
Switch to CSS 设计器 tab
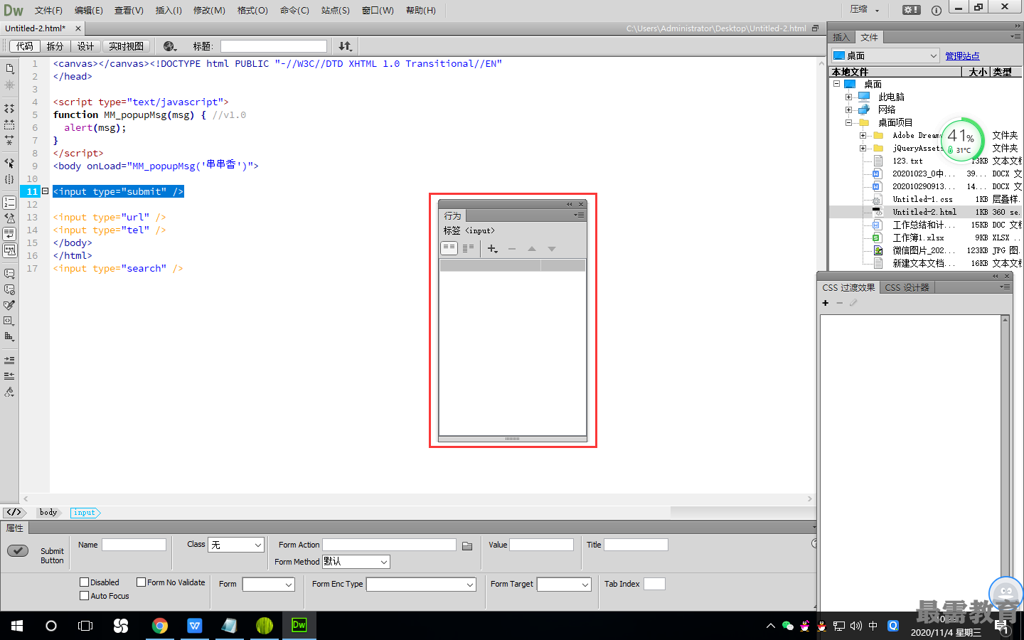click(x=907, y=287)
